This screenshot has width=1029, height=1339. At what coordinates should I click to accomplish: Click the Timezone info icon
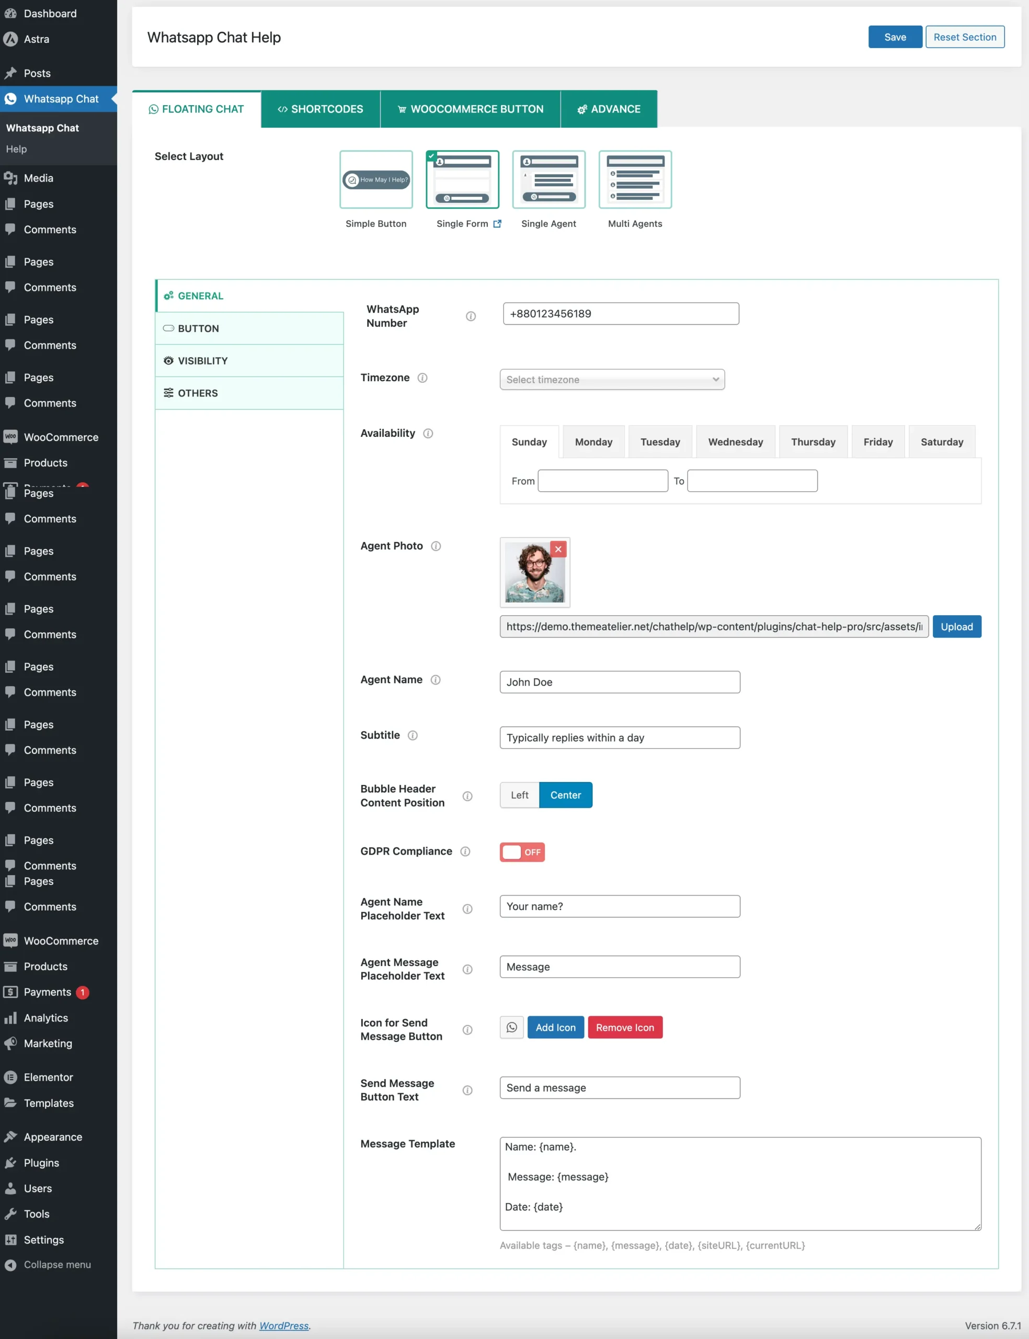click(422, 378)
